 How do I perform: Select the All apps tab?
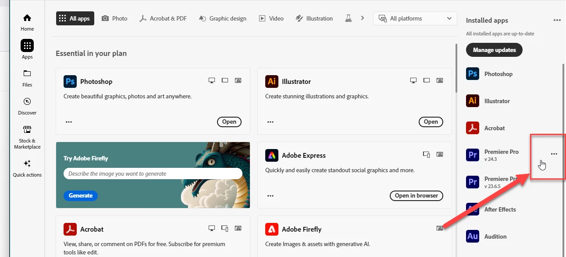coord(75,18)
